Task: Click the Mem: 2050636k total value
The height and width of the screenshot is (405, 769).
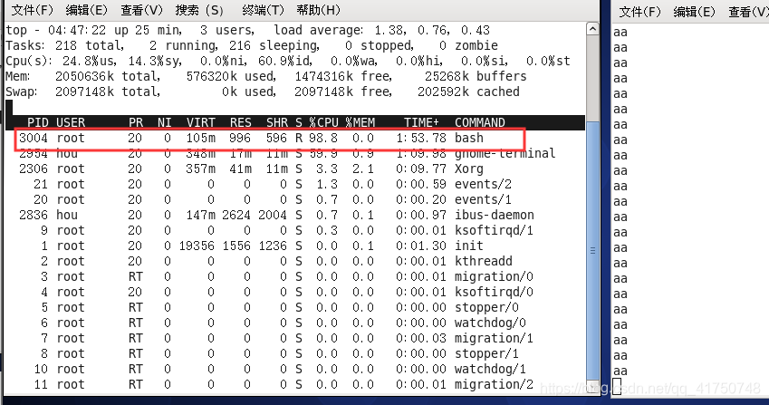Action: tap(83, 76)
